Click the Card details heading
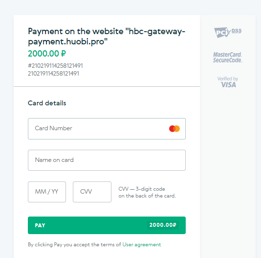261x258 pixels. (x=47, y=103)
